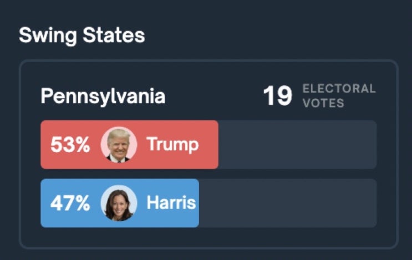Open the Pennsylvania state title

click(103, 96)
